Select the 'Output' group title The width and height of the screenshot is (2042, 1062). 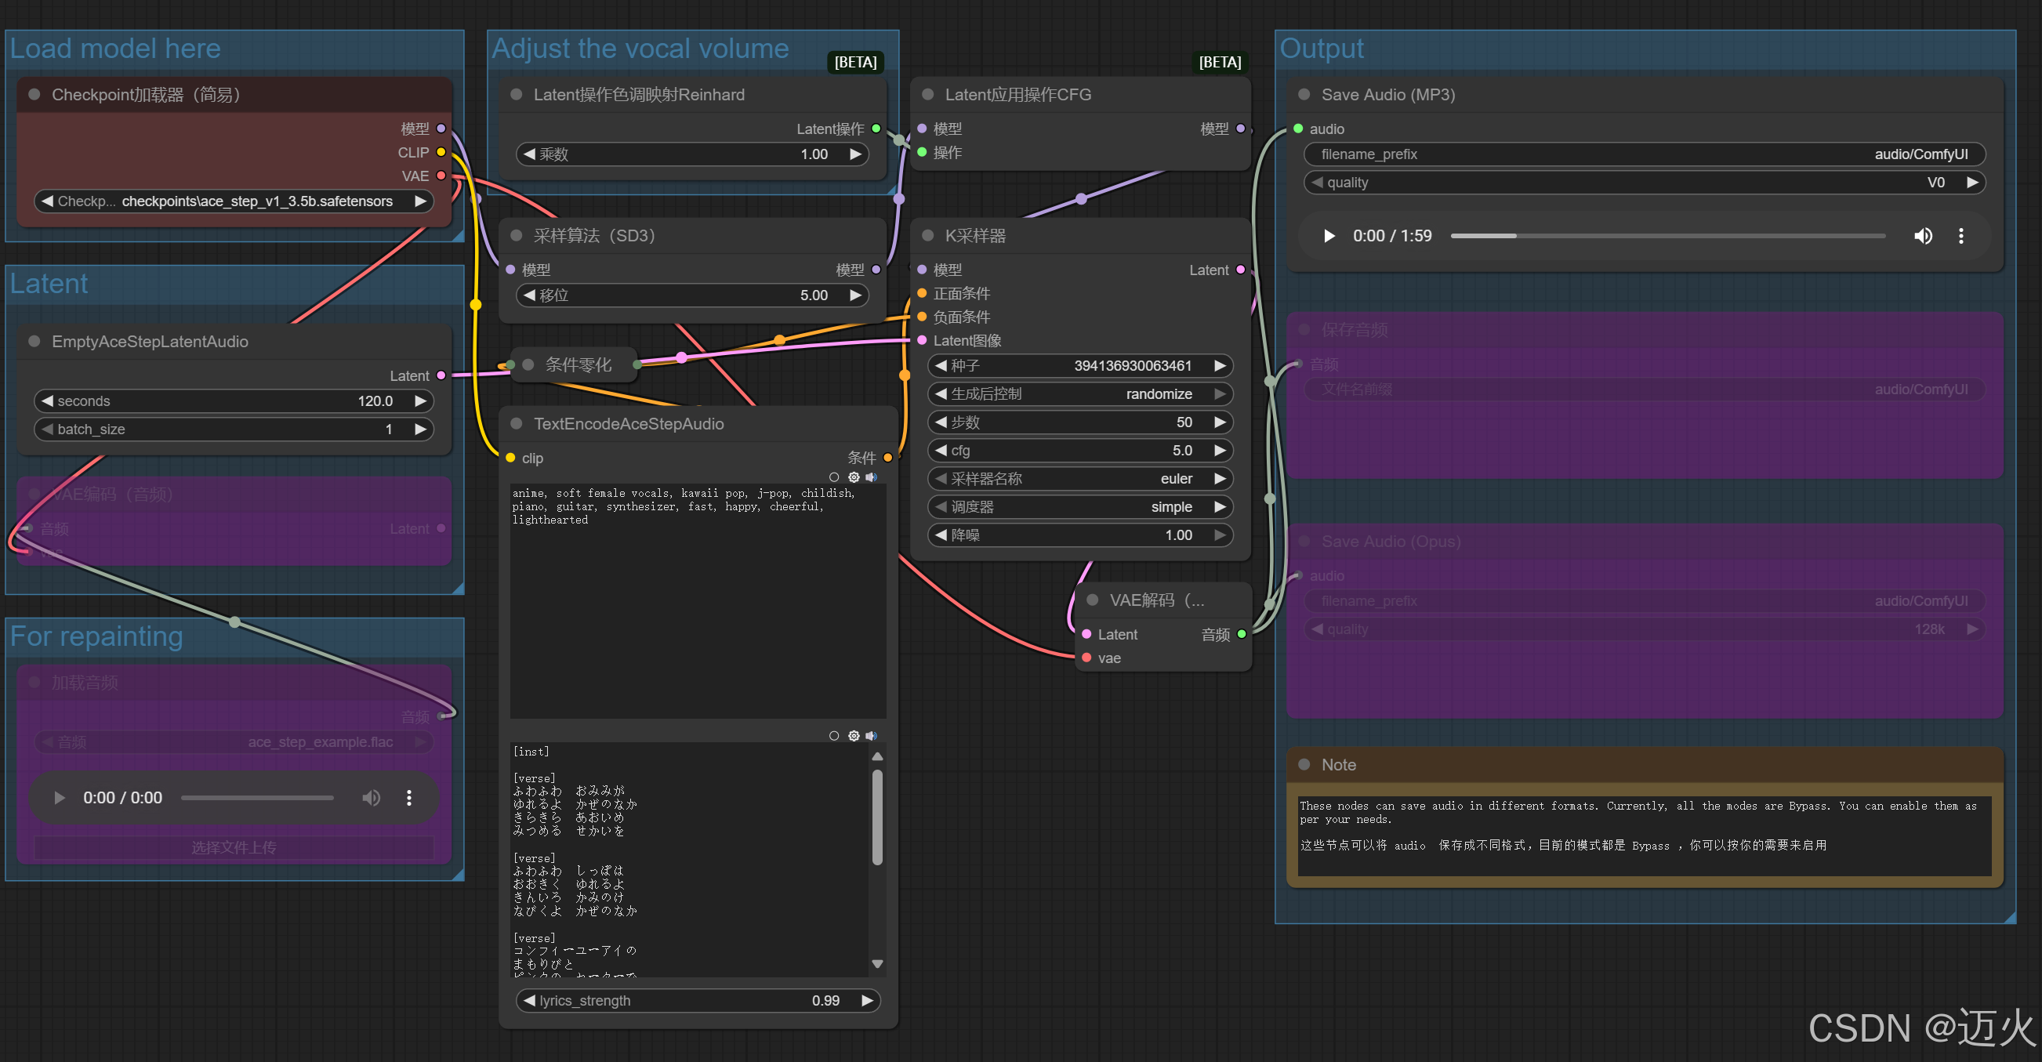pyautogui.click(x=1322, y=49)
